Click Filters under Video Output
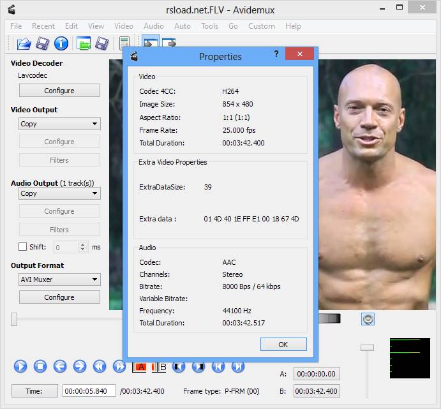Image resolution: width=441 pixels, height=409 pixels. point(59,160)
